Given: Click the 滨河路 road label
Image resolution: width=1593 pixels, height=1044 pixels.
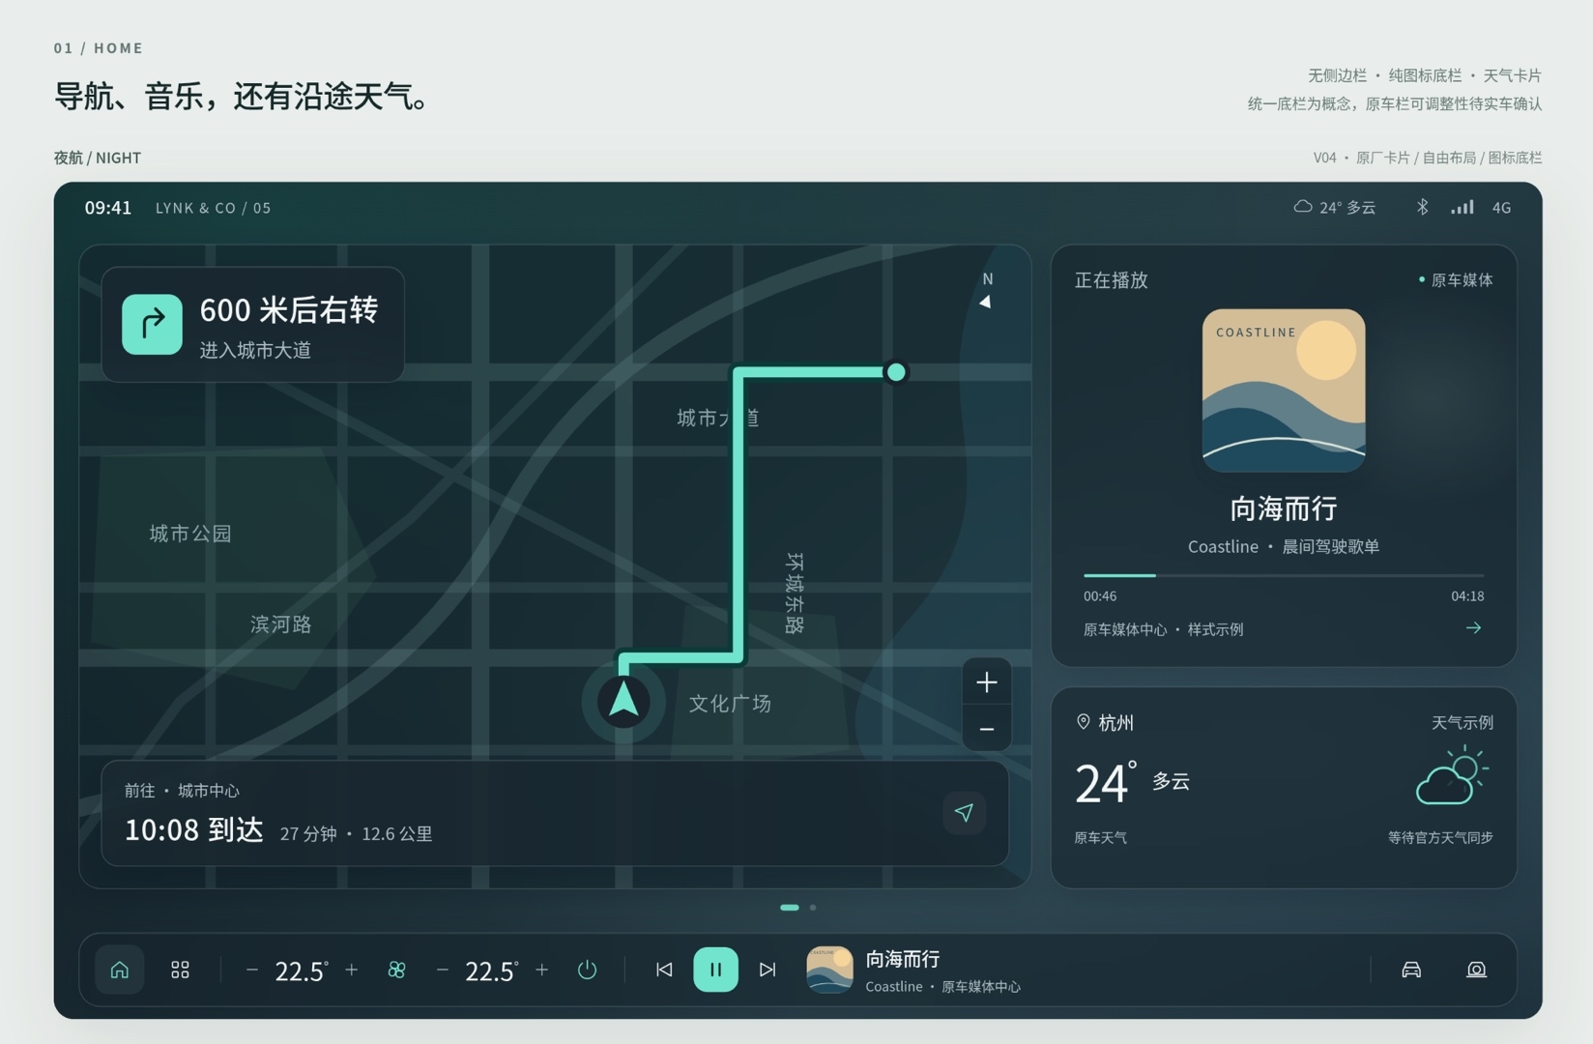Looking at the screenshot, I should coord(281,624).
